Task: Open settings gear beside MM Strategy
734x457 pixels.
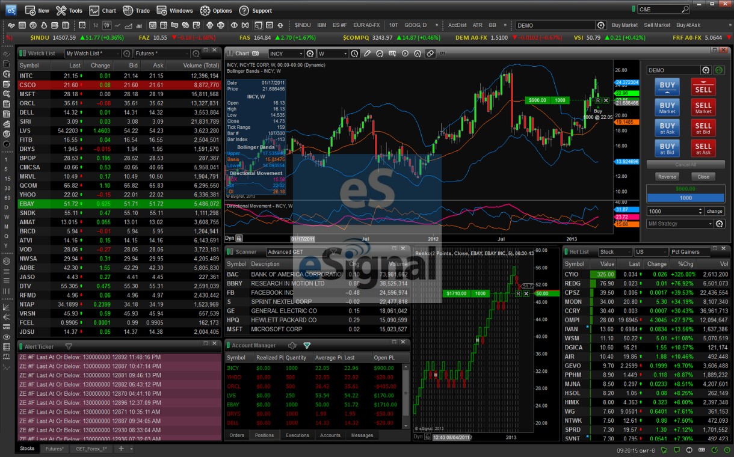Action: 720,224
